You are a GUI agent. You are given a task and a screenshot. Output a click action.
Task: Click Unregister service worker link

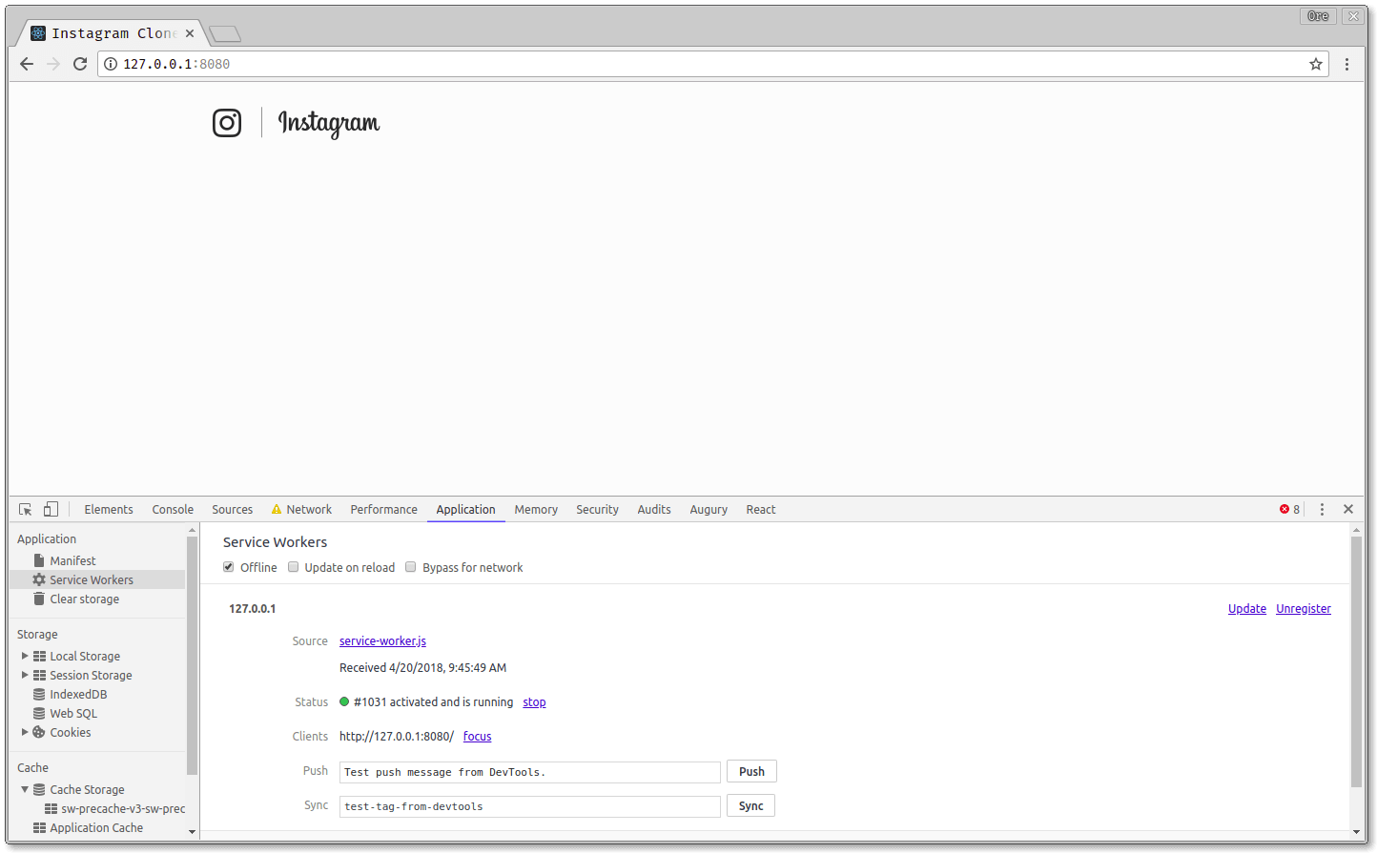(x=1304, y=609)
